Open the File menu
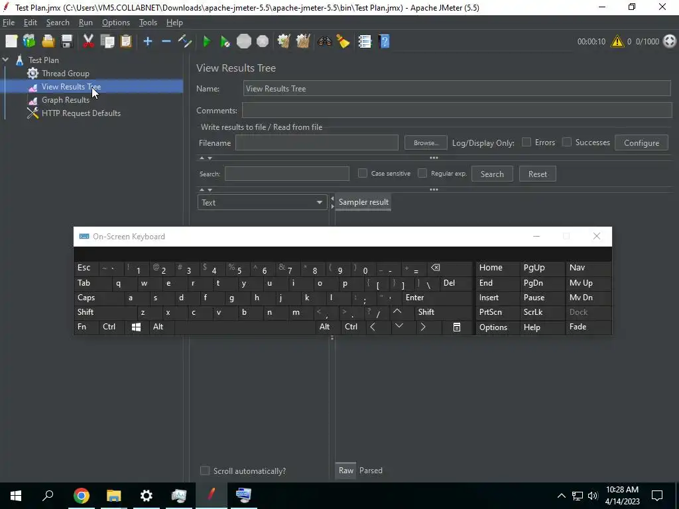The width and height of the screenshot is (679, 509). tap(9, 23)
